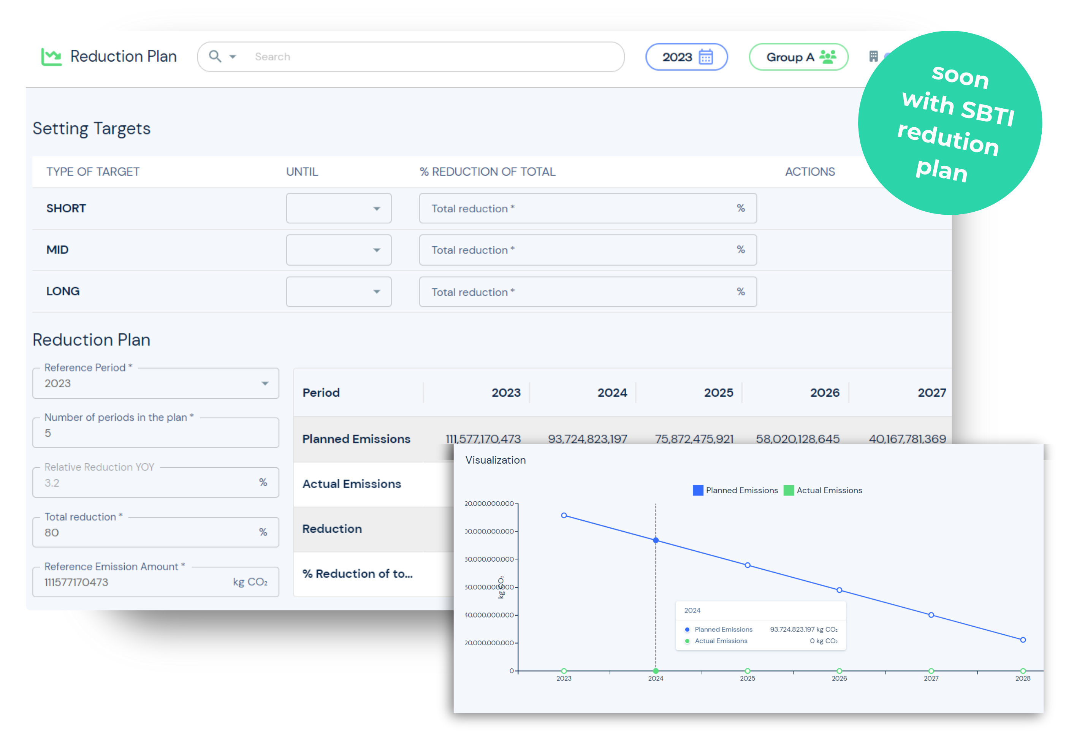The height and width of the screenshot is (741, 1066).
Task: Click planned emissions value 58,020,128,645
Action: coord(798,439)
